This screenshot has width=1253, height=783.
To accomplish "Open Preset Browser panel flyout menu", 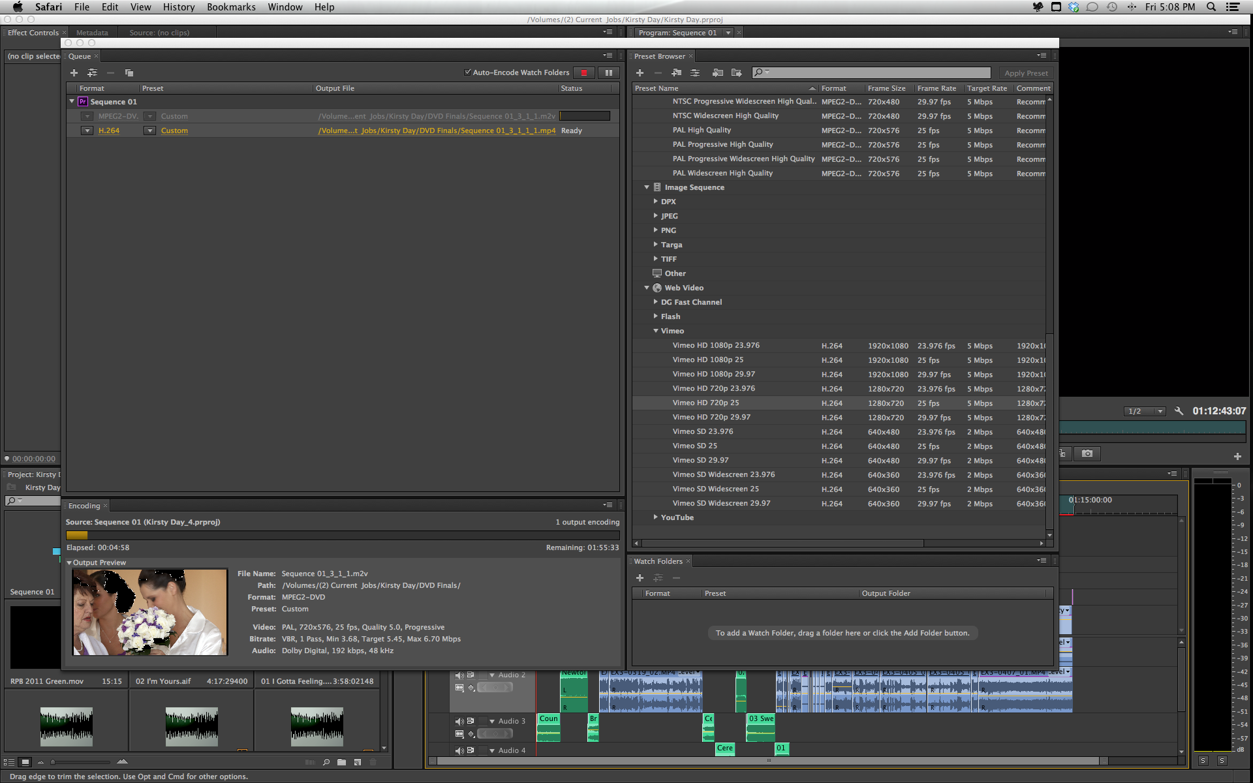I will 1042,55.
